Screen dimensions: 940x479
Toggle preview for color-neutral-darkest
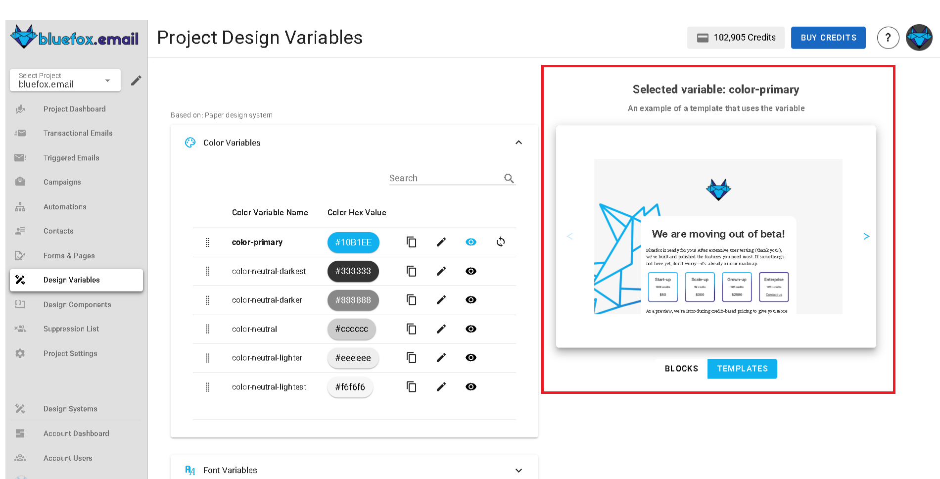coord(471,271)
